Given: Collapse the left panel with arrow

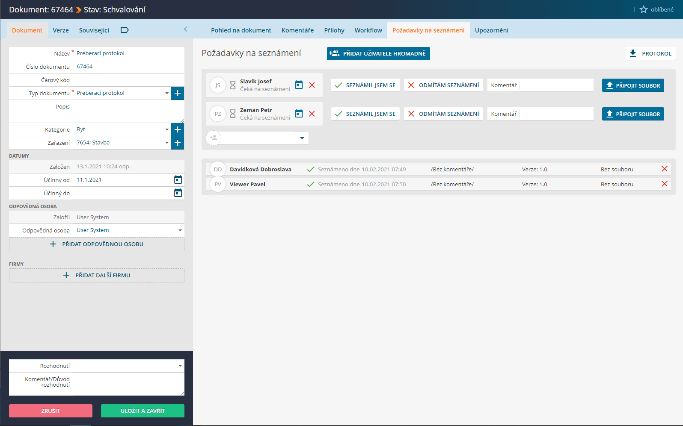Looking at the screenshot, I should point(185,29).
